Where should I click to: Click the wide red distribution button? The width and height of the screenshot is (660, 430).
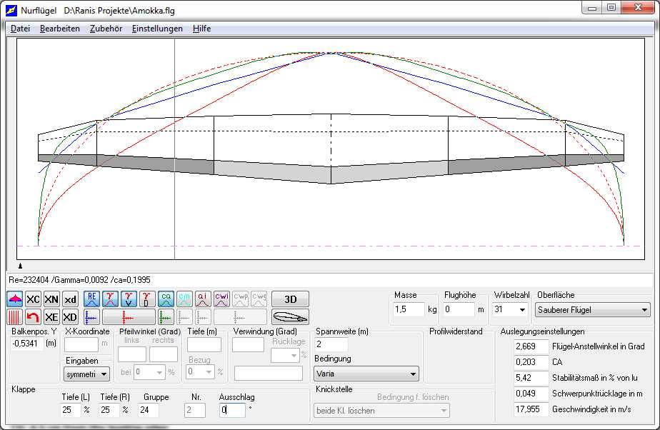point(129,317)
